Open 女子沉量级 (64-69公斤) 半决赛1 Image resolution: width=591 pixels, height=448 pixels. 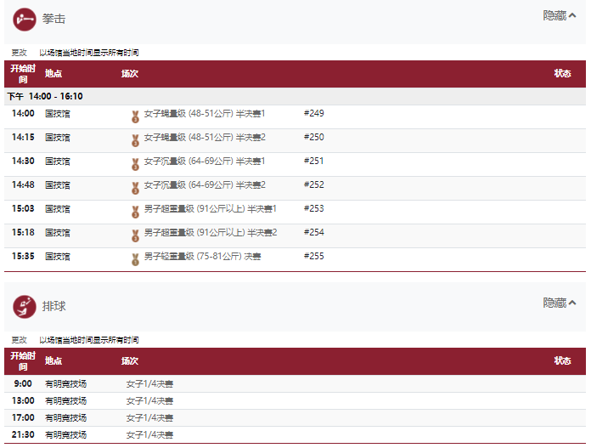[205, 162]
